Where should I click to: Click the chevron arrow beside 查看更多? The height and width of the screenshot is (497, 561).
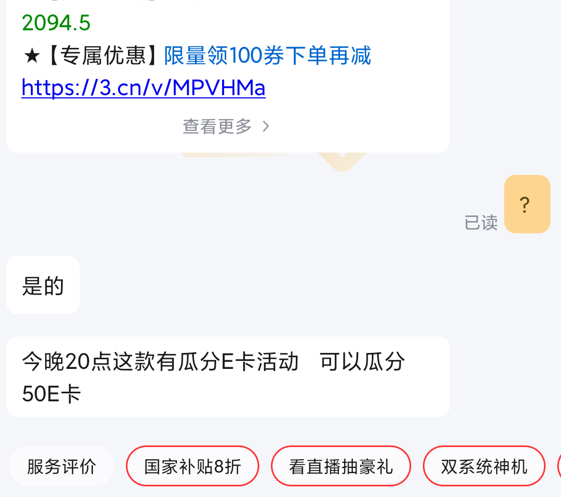(x=266, y=127)
